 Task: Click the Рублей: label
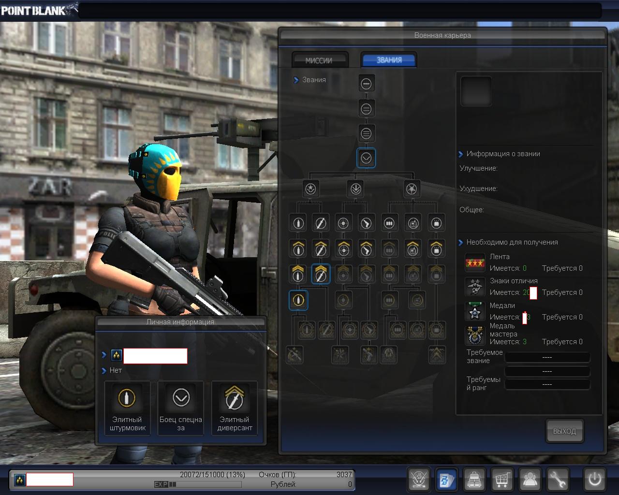point(283,484)
